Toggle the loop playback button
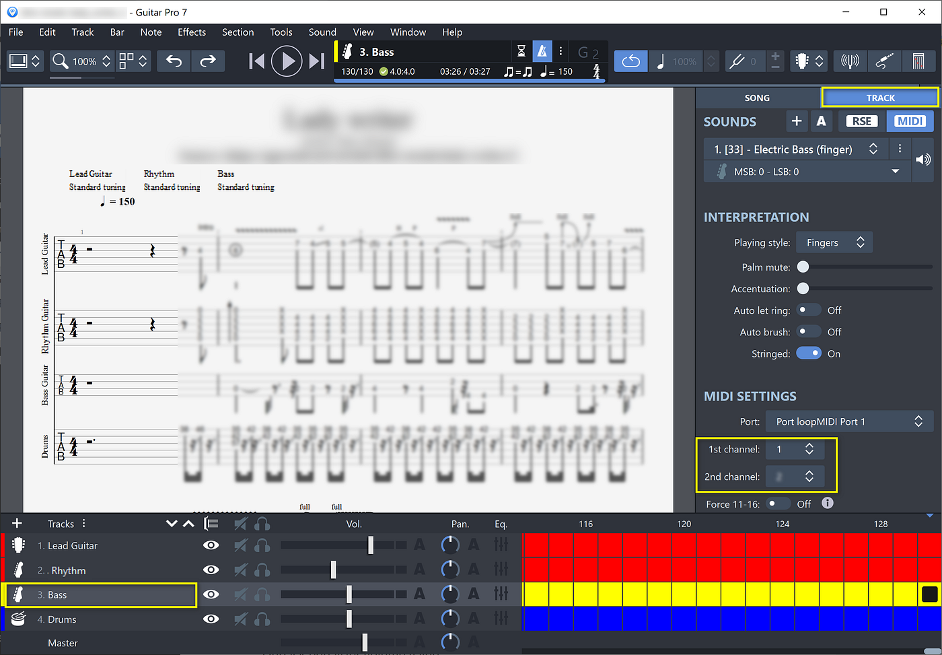This screenshot has width=942, height=655. [630, 61]
